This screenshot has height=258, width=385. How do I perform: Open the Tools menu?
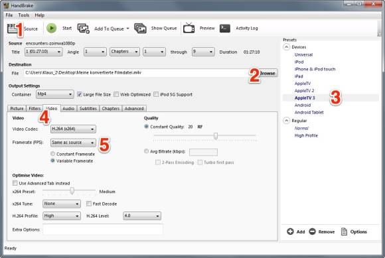pos(24,15)
